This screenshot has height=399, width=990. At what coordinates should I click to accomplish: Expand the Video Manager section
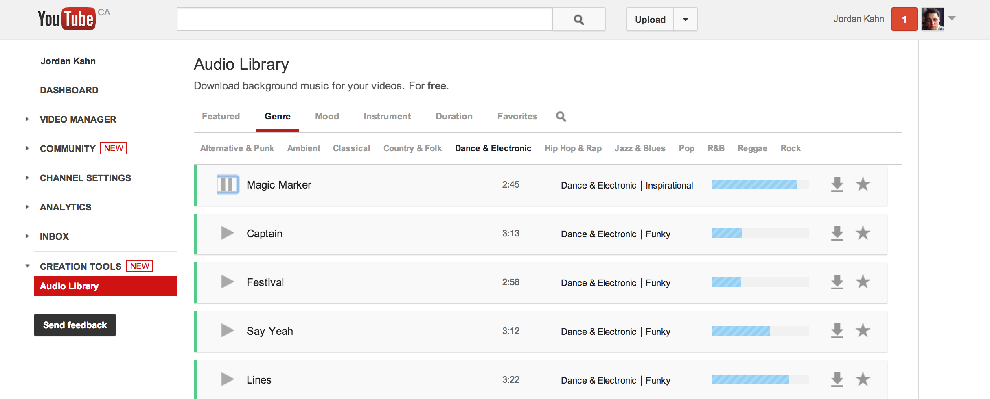27,119
